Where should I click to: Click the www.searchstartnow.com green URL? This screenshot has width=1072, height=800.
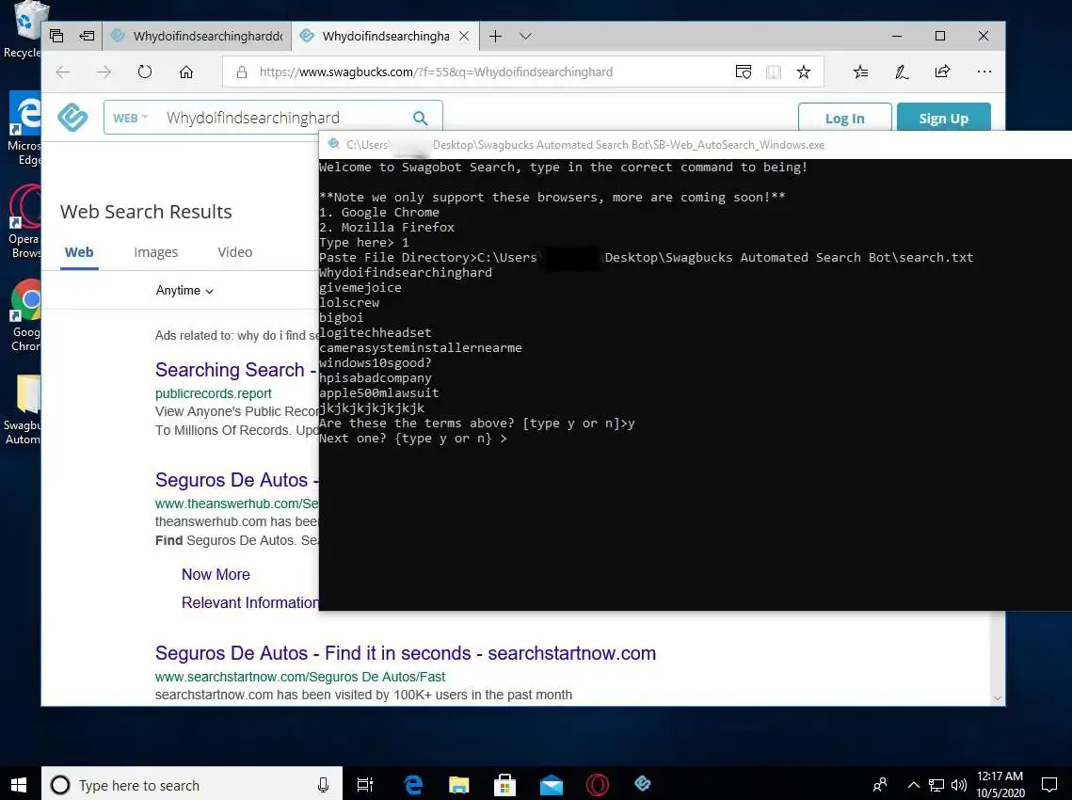[300, 677]
